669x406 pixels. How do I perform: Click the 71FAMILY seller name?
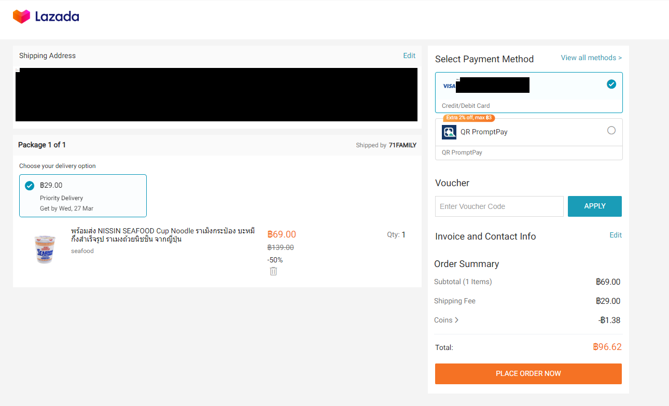click(x=402, y=145)
